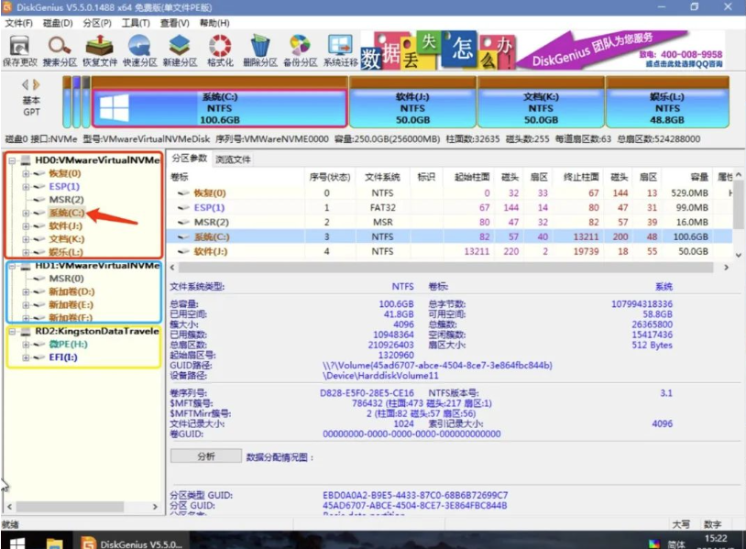Start System Migration (系统迁移)
The image size is (746, 549).
[341, 51]
